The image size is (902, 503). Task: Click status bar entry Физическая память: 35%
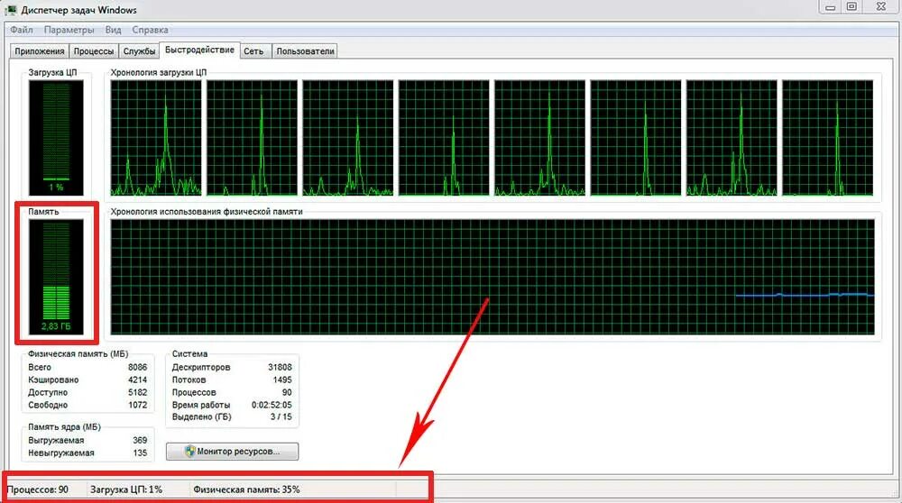click(x=246, y=489)
